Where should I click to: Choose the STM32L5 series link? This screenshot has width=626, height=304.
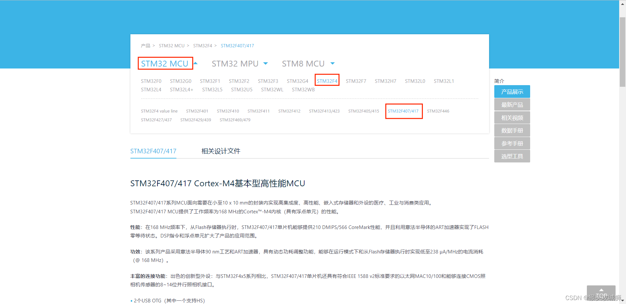tap(212, 90)
